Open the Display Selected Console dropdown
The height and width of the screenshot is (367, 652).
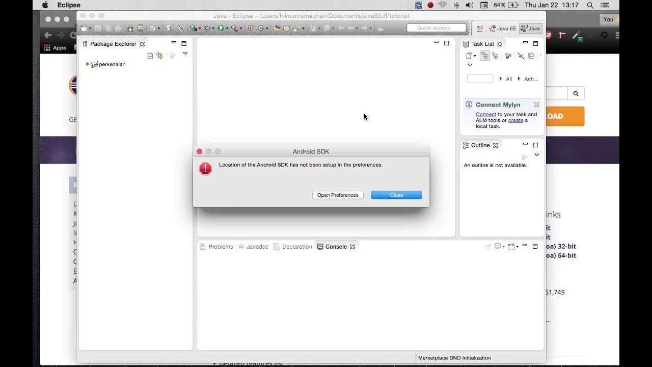(504, 247)
